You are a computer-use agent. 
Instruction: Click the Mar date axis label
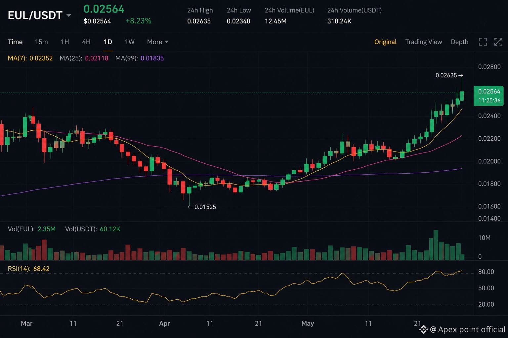tap(26, 323)
